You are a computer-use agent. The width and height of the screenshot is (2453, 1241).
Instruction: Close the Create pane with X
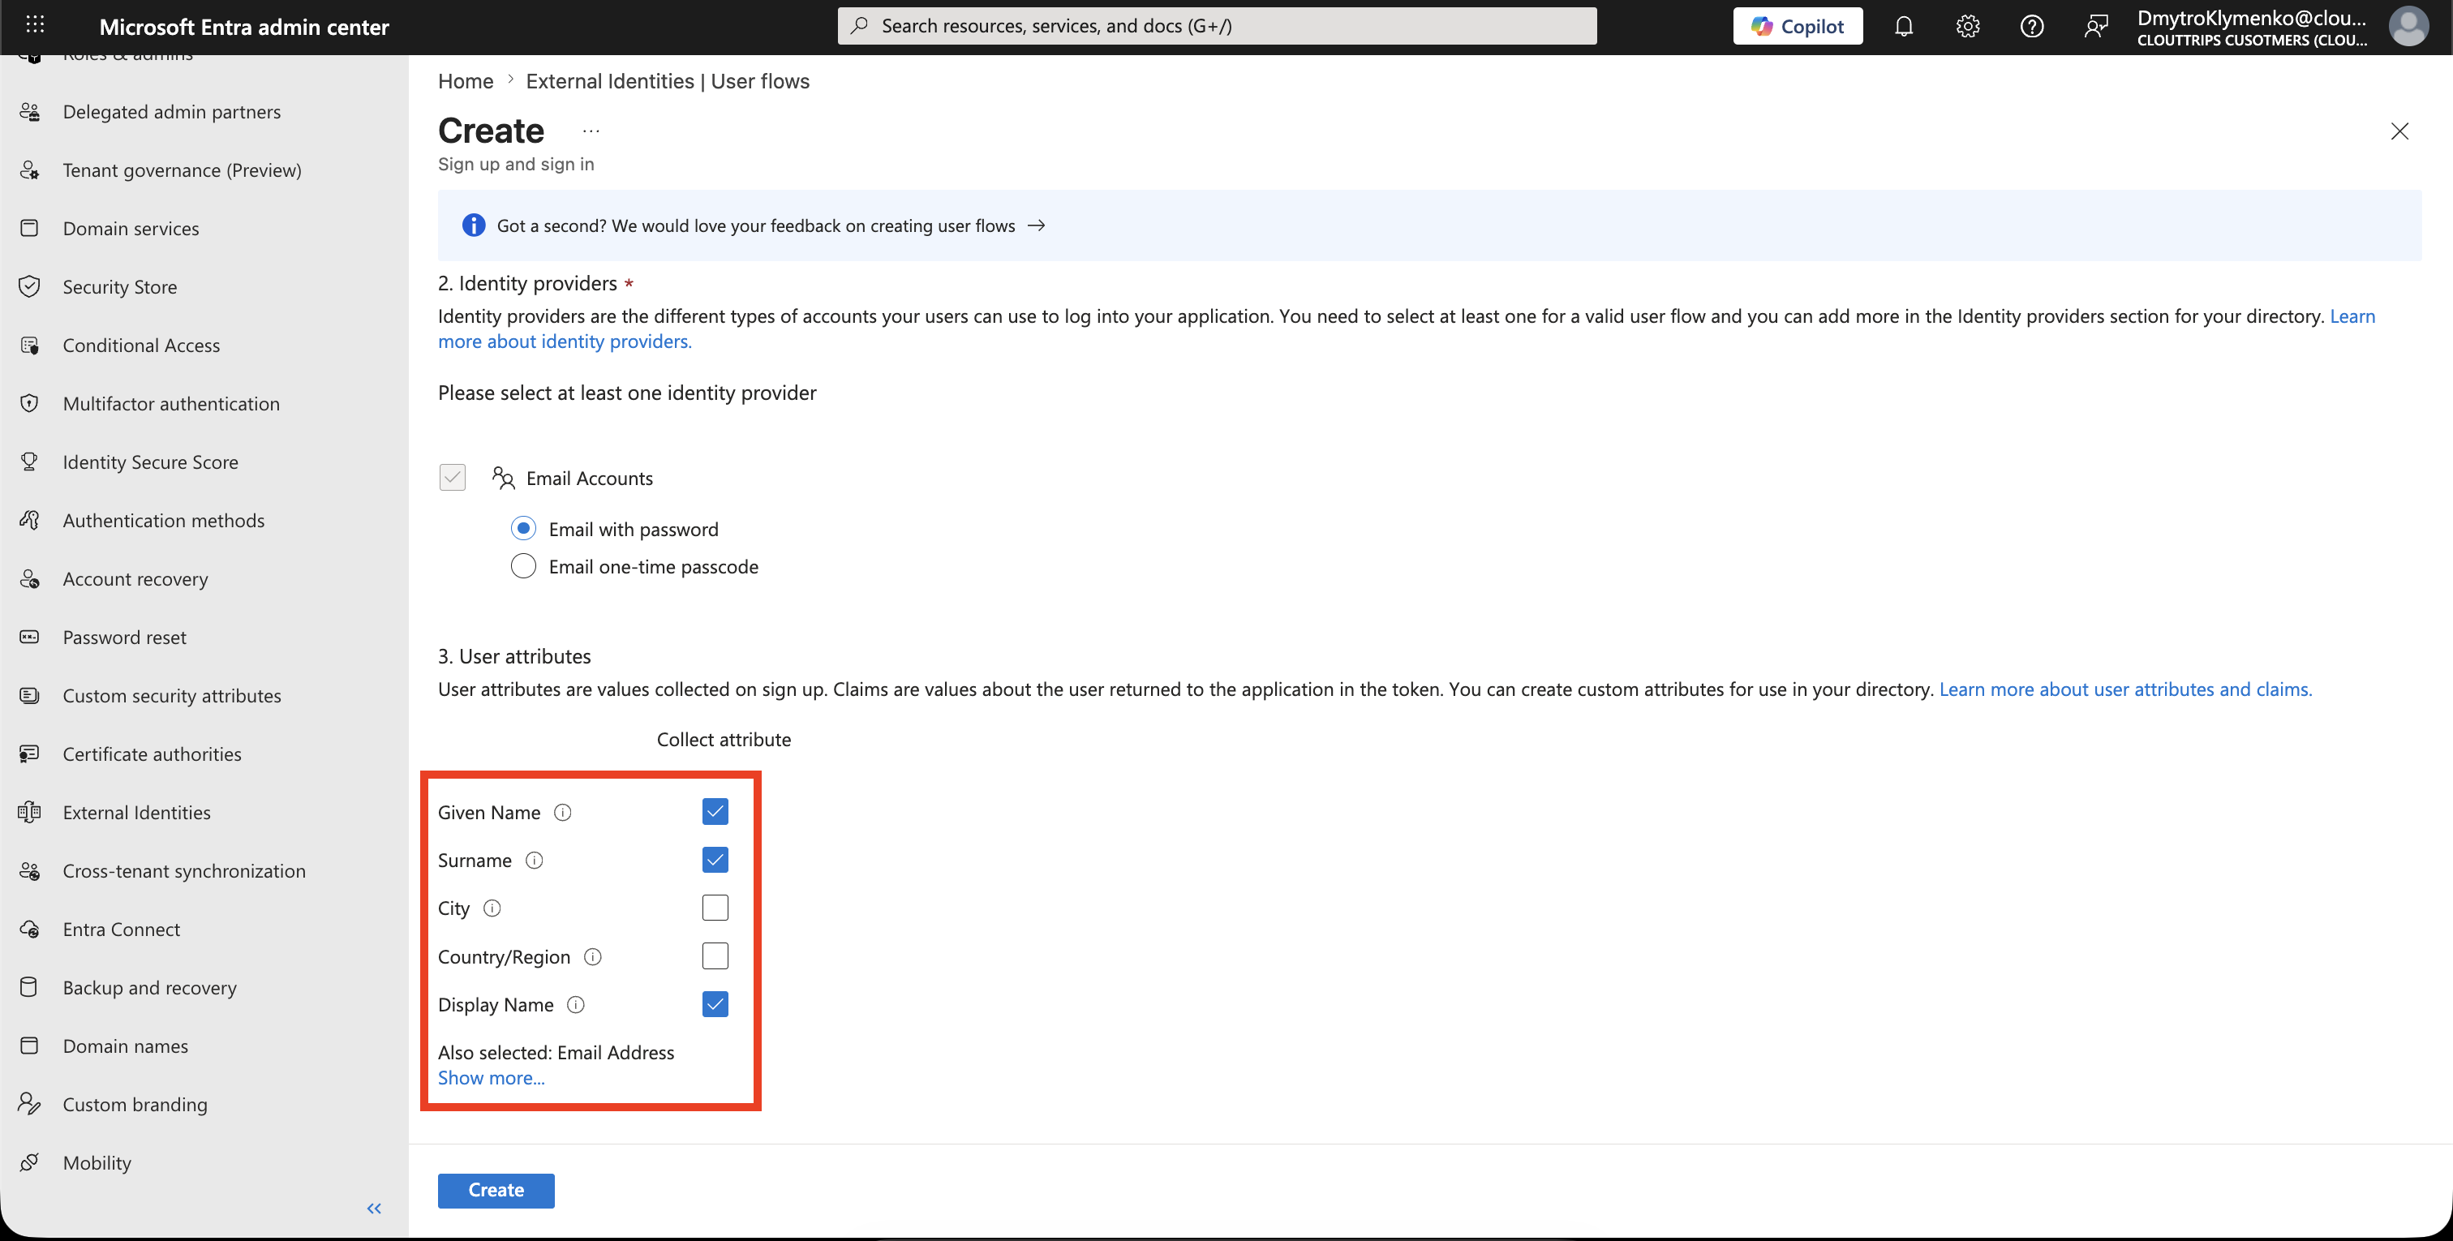click(2399, 131)
